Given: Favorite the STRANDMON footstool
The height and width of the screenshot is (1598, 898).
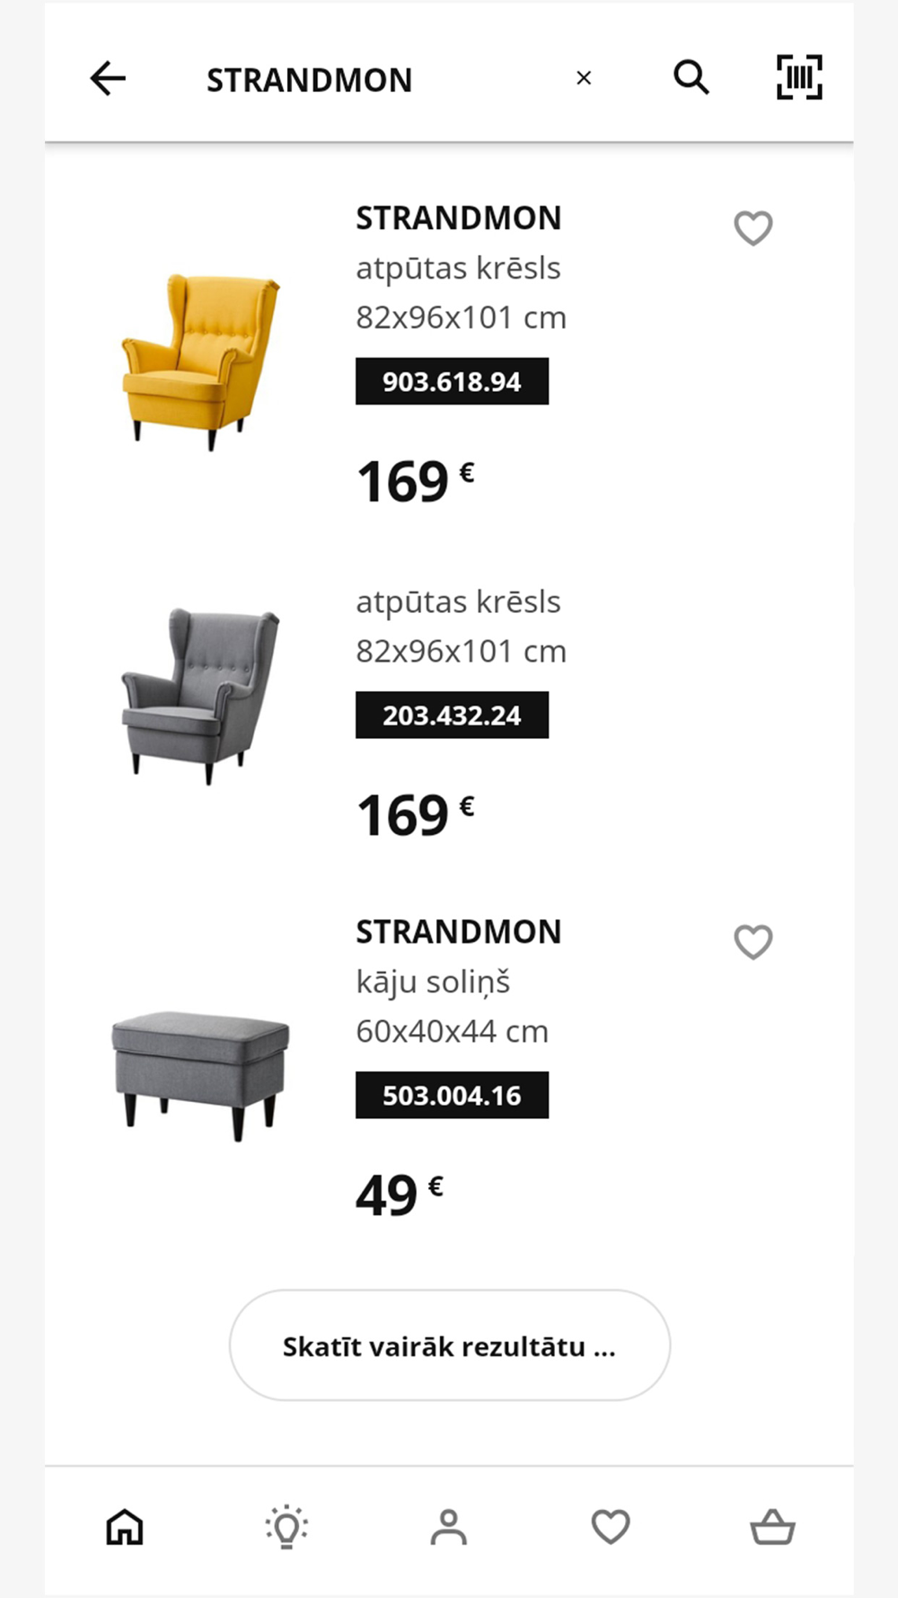Looking at the screenshot, I should 753,942.
